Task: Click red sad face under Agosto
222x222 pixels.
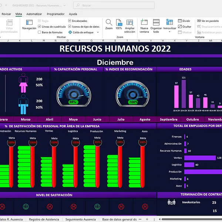Action: click(x=145, y=206)
